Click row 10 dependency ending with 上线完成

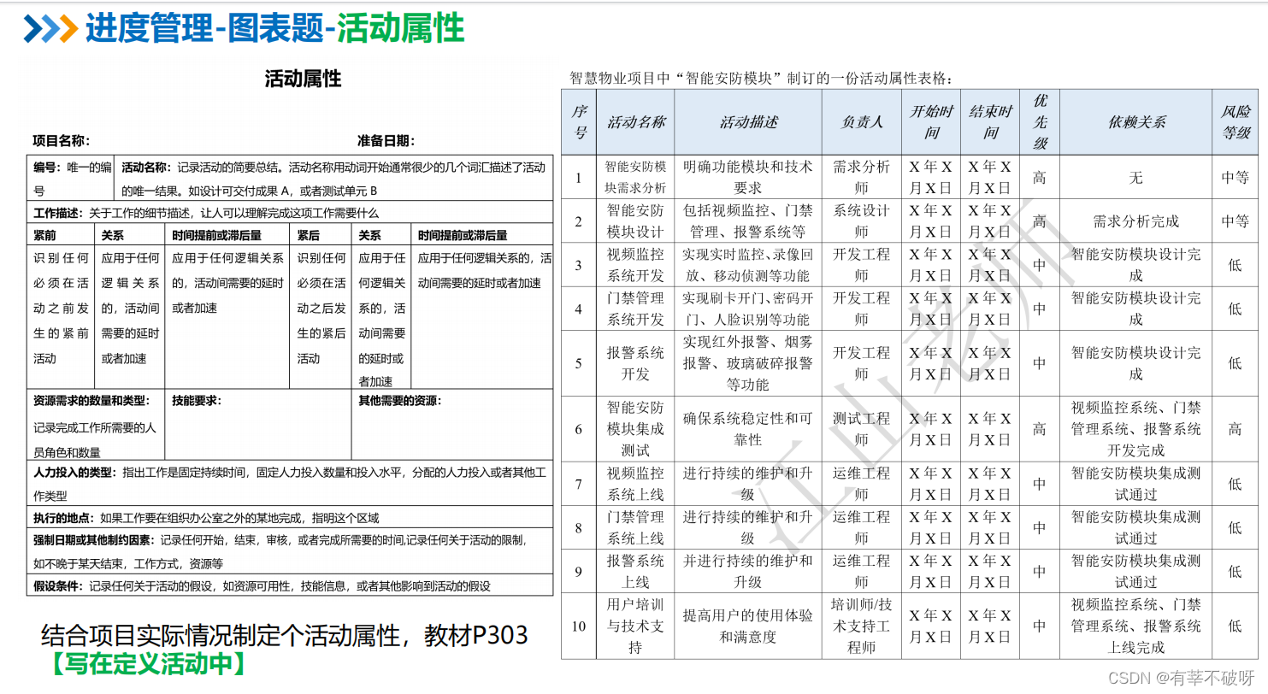click(x=1136, y=626)
